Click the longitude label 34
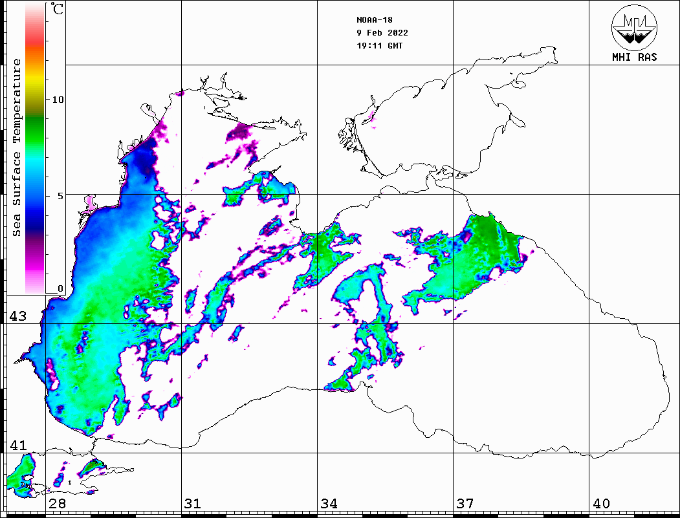This screenshot has width=680, height=518. 329,504
